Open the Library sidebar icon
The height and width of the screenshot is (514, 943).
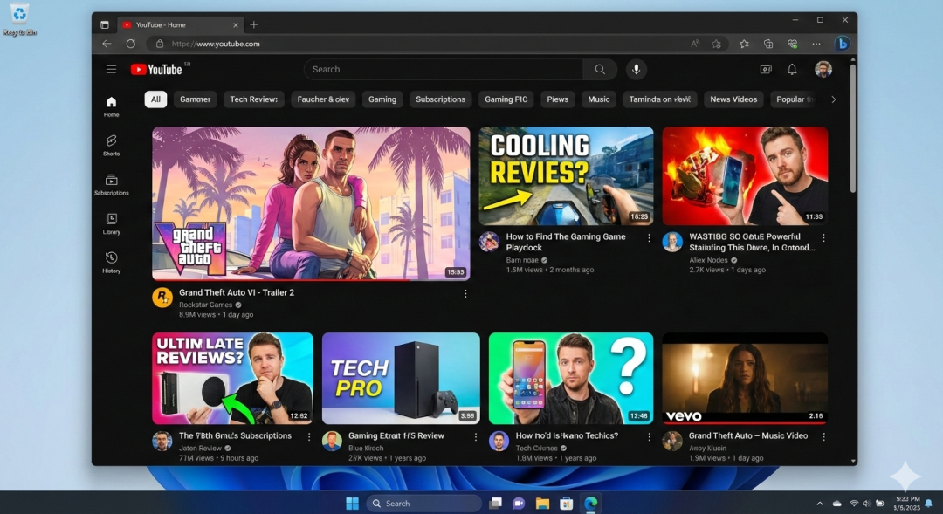click(111, 223)
